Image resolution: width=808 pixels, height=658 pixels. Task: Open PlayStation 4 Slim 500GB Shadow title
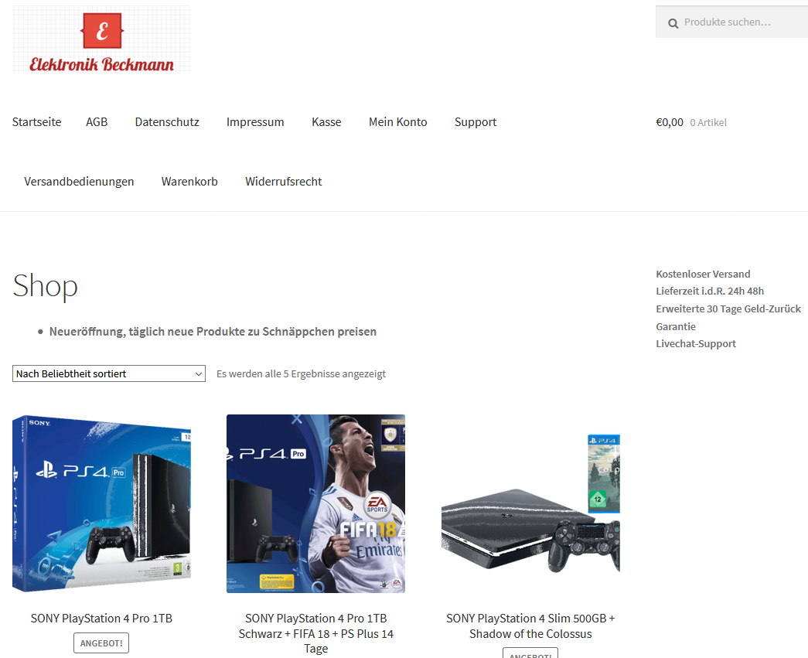[x=530, y=626]
